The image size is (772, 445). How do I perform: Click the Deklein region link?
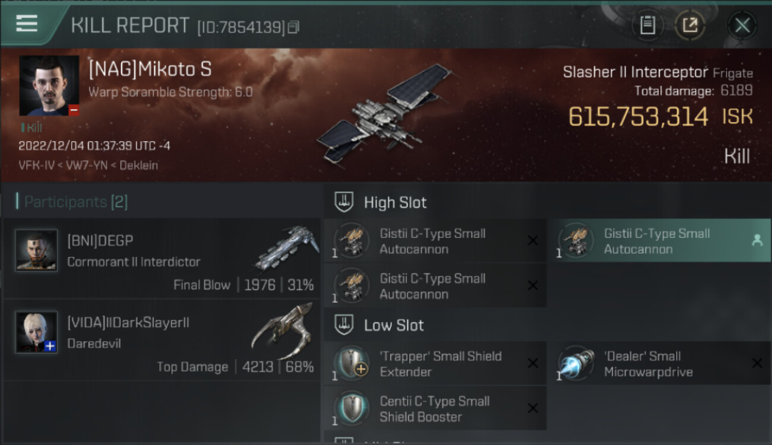[138, 166]
